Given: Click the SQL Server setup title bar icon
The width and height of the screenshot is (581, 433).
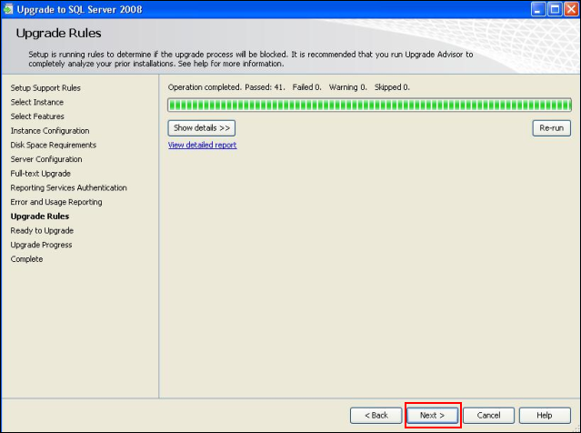Looking at the screenshot, I should pyautogui.click(x=8, y=9).
